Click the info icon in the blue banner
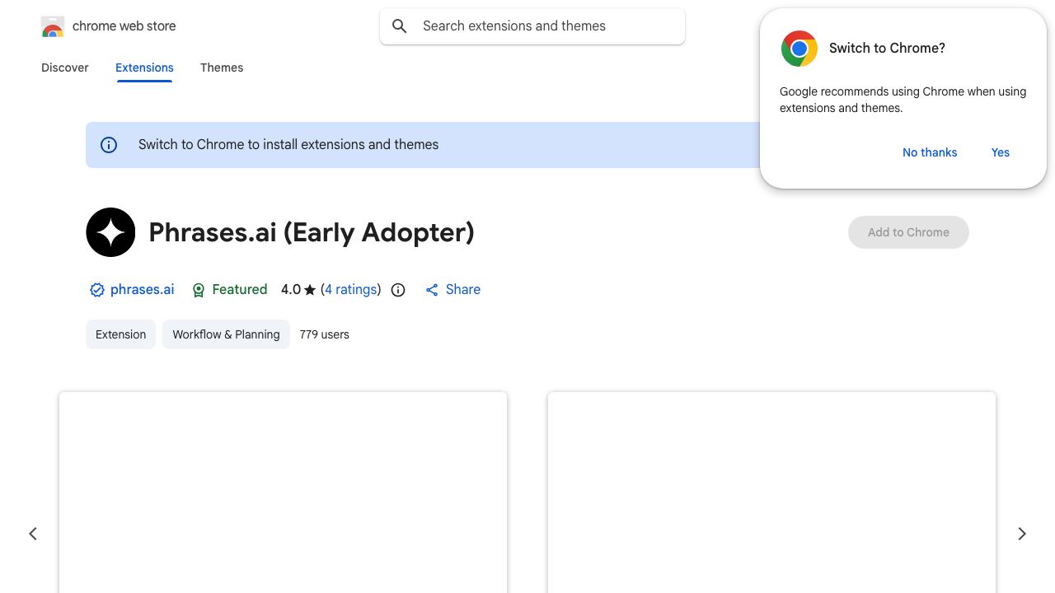The image size is (1055, 593). point(109,145)
